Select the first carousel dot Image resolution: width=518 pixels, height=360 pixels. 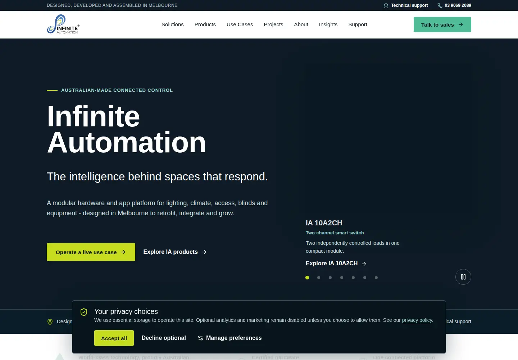click(307, 278)
